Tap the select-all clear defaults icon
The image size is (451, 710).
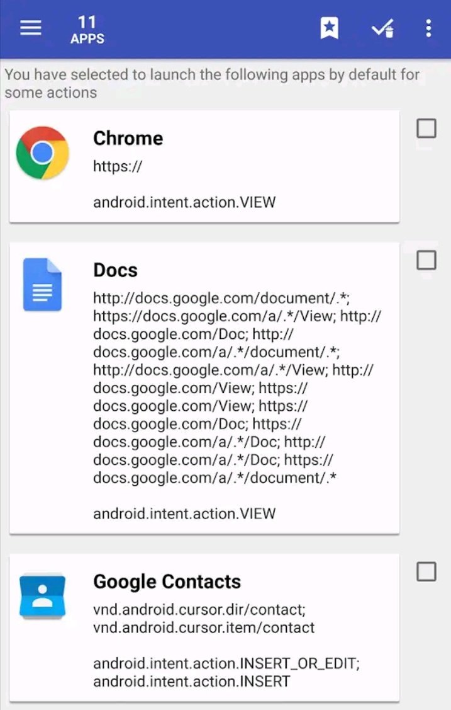coord(382,28)
